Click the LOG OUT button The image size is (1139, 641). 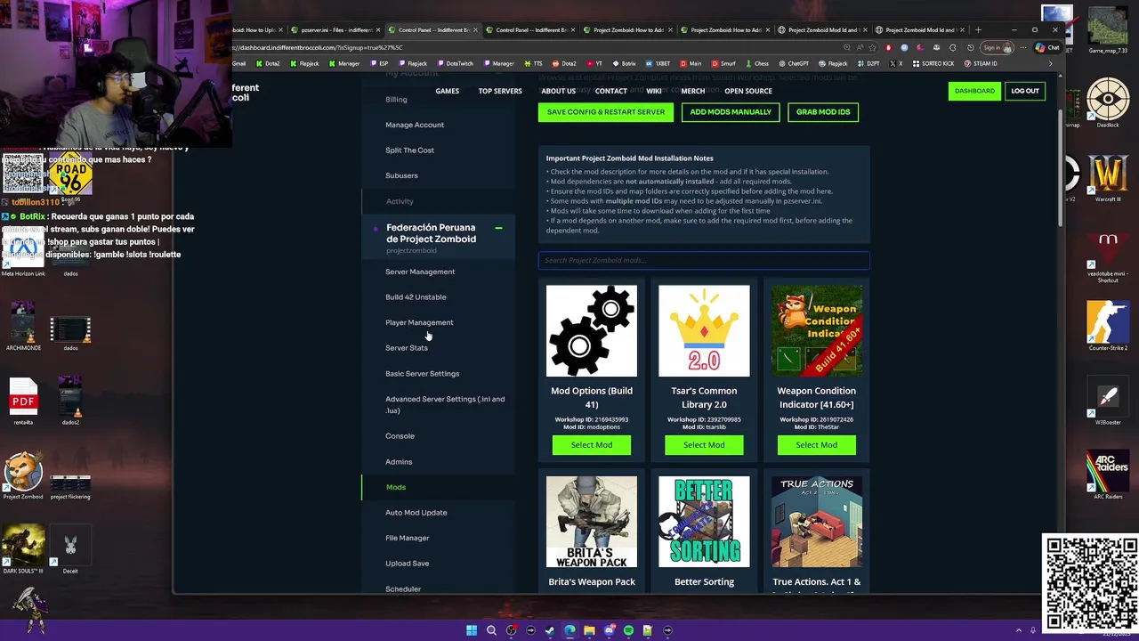point(1025,91)
